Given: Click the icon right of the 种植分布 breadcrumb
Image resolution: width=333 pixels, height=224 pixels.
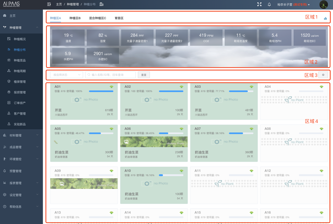Looking at the screenshot, I should [x=101, y=4].
